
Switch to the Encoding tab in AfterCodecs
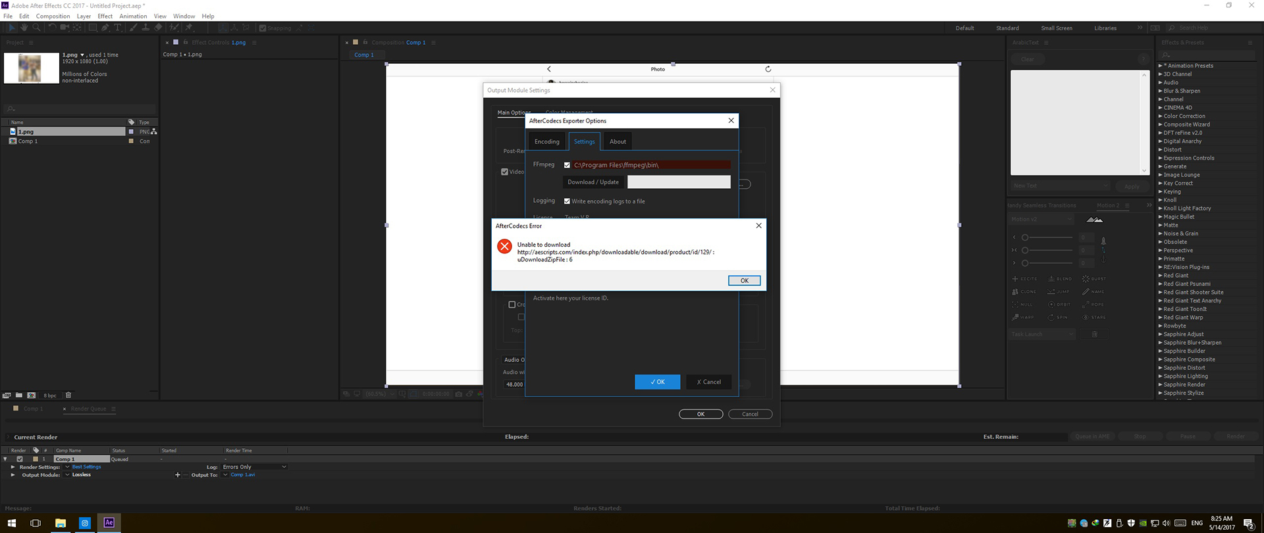(x=546, y=141)
